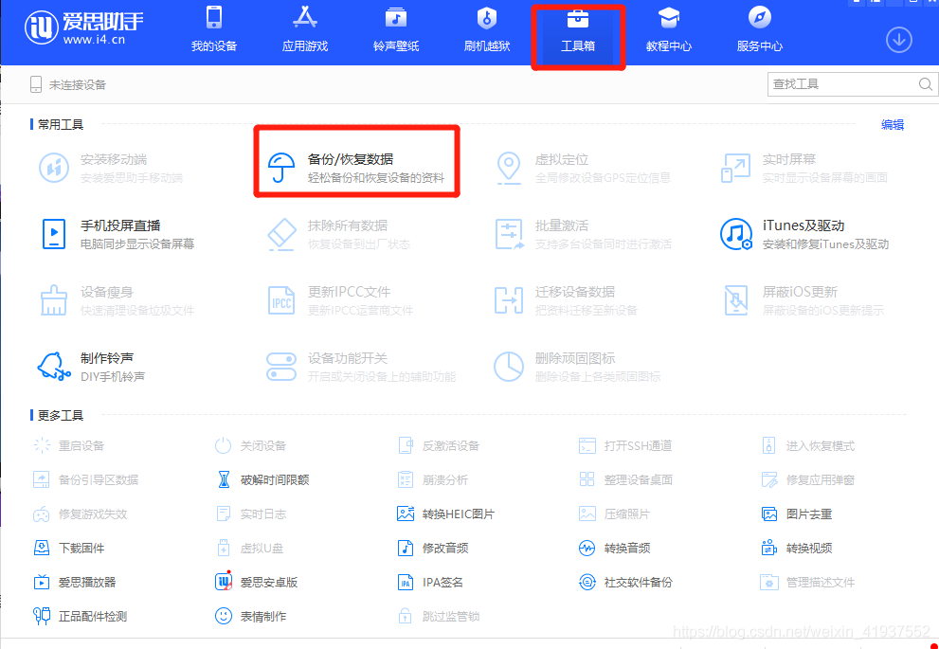Go to 铃声壁纸 tab
Viewport: 939px width, 649px height.
396,30
